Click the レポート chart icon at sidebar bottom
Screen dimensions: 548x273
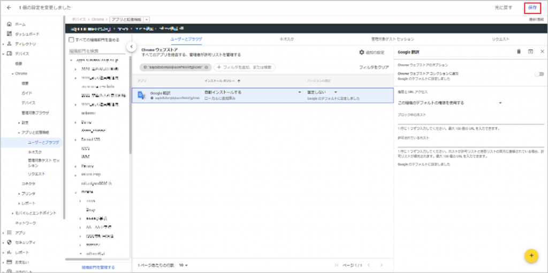click(10, 252)
